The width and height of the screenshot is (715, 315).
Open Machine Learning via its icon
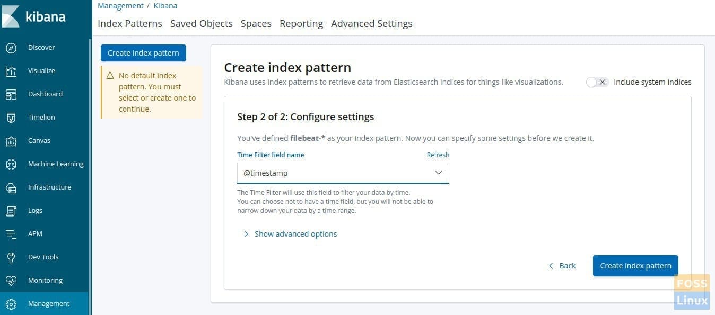(x=11, y=164)
